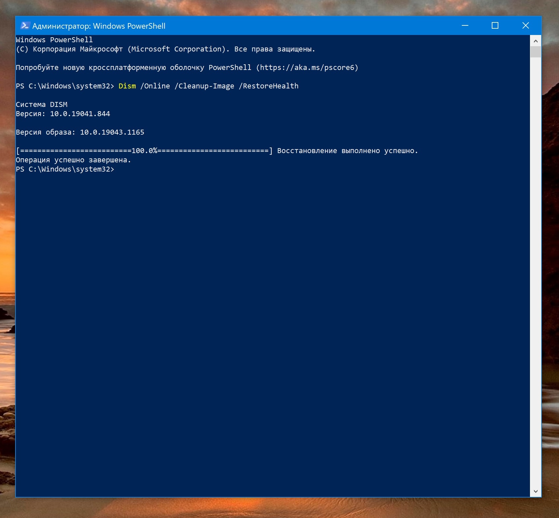This screenshot has height=518, width=559.
Task: Click the yellow 'Dism' command word
Action: click(127, 86)
